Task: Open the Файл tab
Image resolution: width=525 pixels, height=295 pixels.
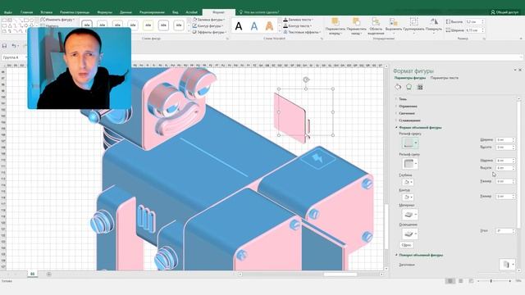Action: pyautogui.click(x=8, y=12)
